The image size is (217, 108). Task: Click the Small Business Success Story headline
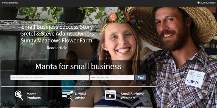click(x=57, y=27)
